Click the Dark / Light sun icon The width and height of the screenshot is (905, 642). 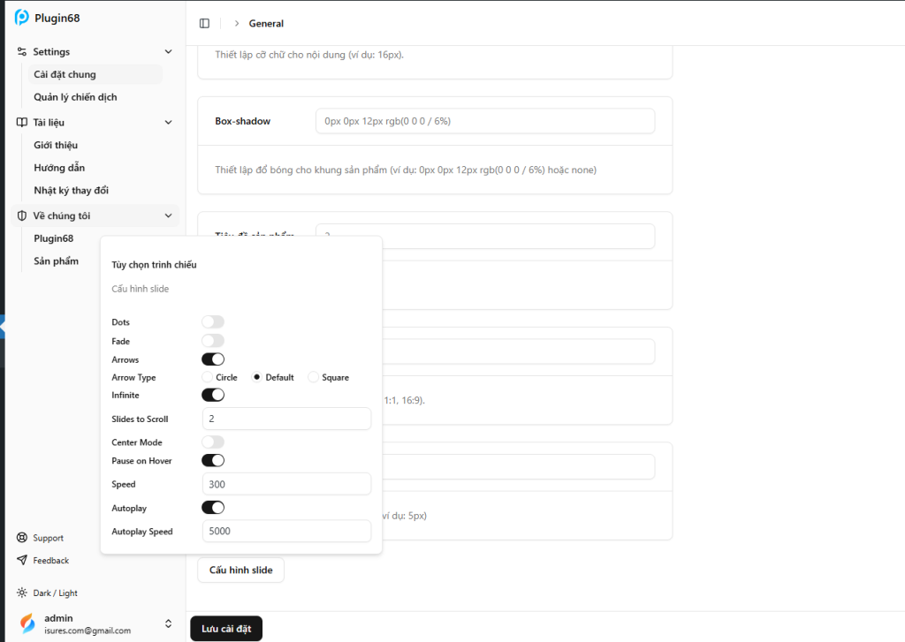tap(22, 593)
